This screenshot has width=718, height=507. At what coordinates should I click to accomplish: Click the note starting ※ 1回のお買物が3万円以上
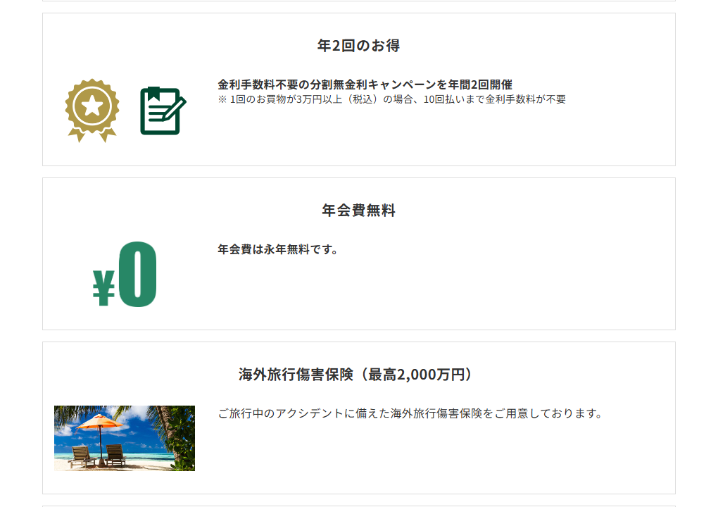(x=392, y=99)
